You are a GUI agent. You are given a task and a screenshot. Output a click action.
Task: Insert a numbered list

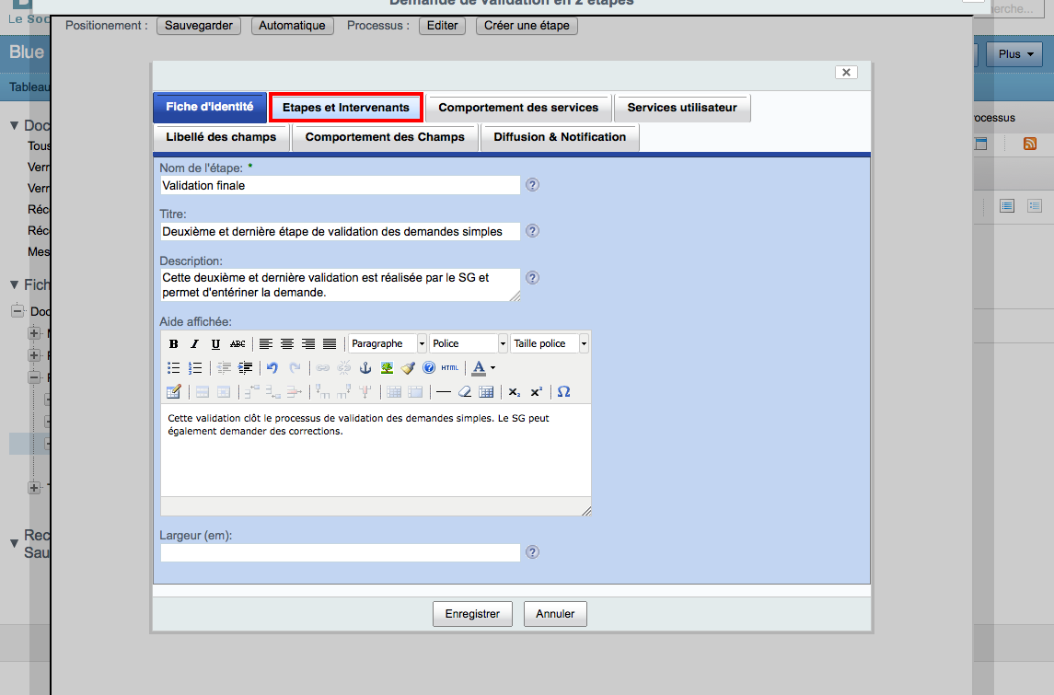[195, 367]
